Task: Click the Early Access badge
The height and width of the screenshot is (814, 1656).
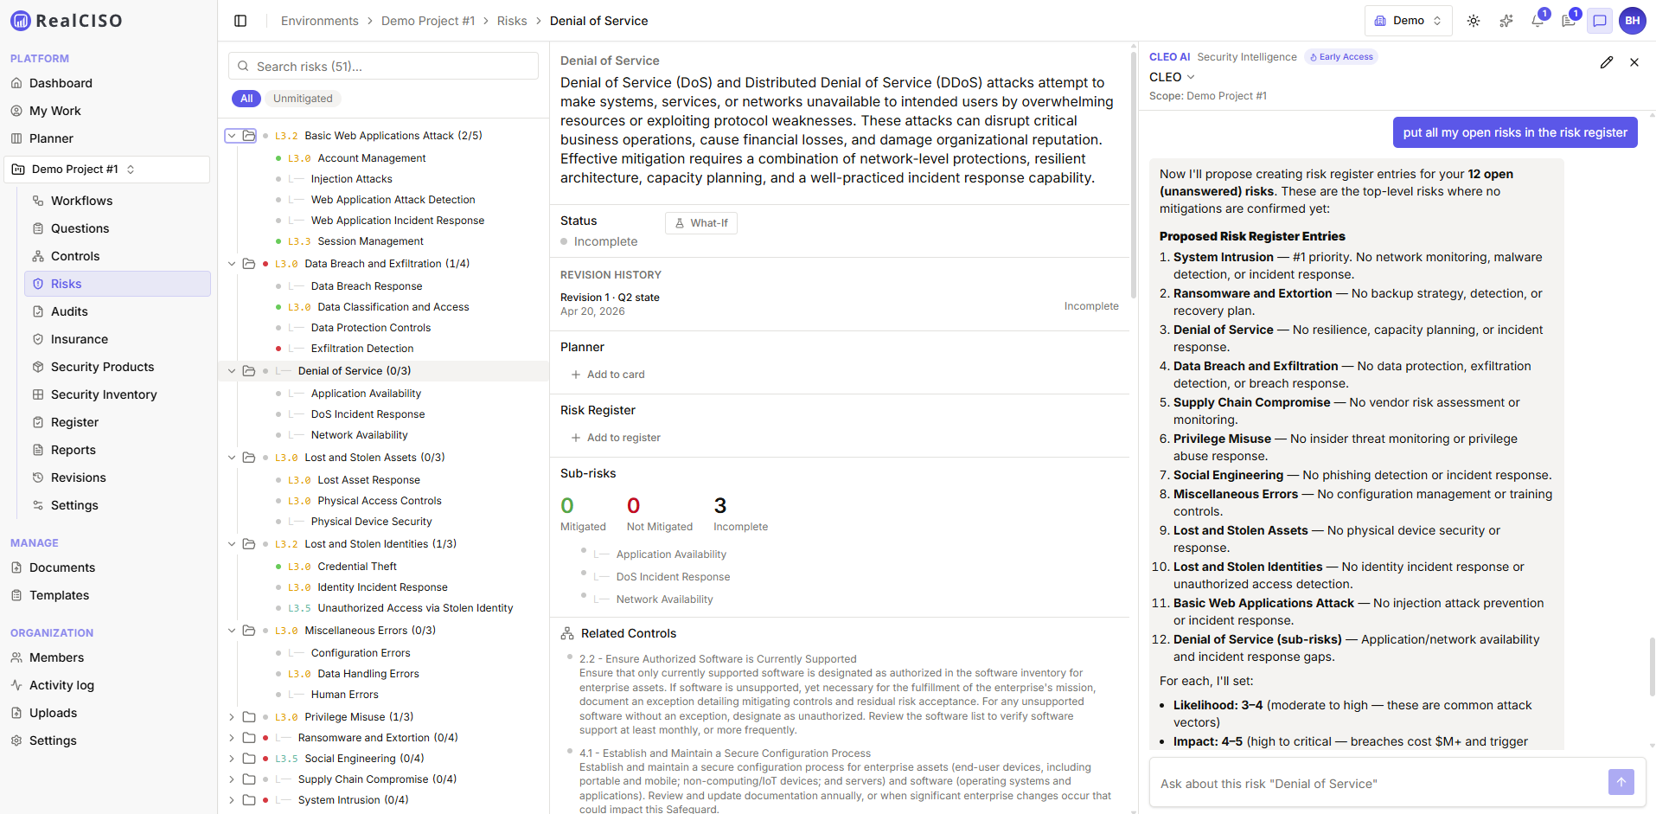Action: pyautogui.click(x=1341, y=57)
